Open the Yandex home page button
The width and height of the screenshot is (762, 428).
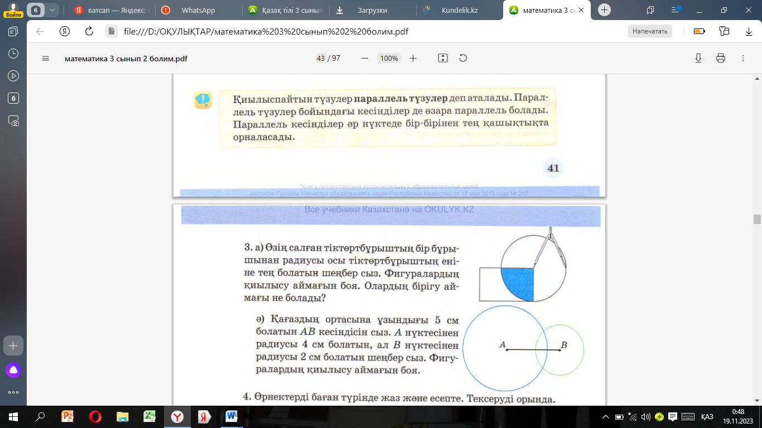[65, 31]
